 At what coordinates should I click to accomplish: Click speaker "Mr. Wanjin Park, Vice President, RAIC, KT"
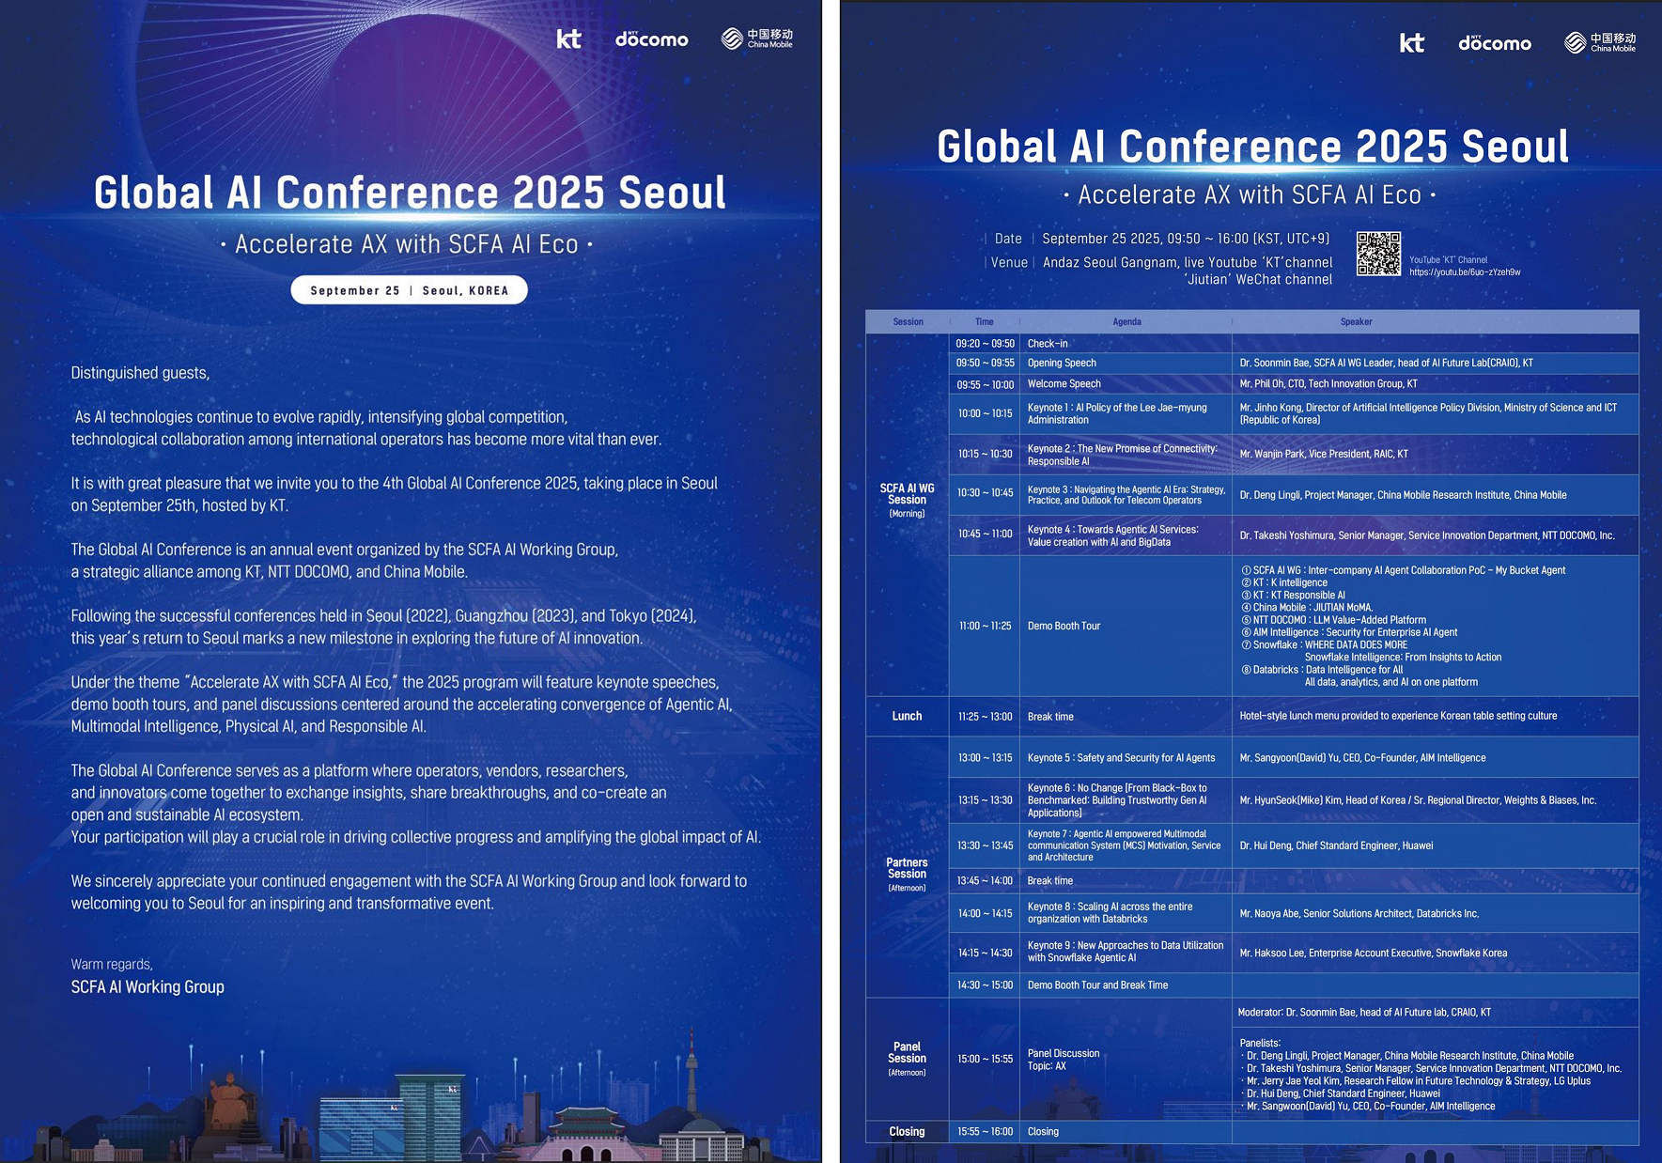tap(1436, 455)
